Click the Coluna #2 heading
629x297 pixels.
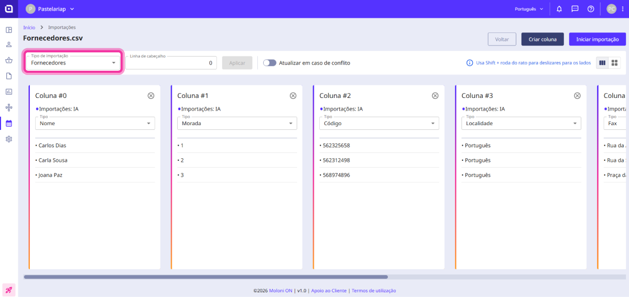tap(335, 96)
